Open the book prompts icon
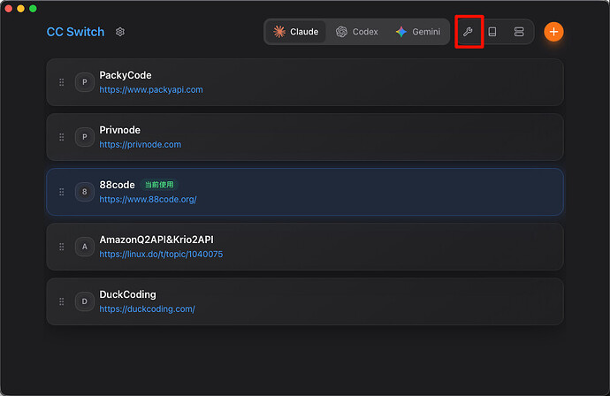This screenshot has height=396, width=610. (492, 32)
